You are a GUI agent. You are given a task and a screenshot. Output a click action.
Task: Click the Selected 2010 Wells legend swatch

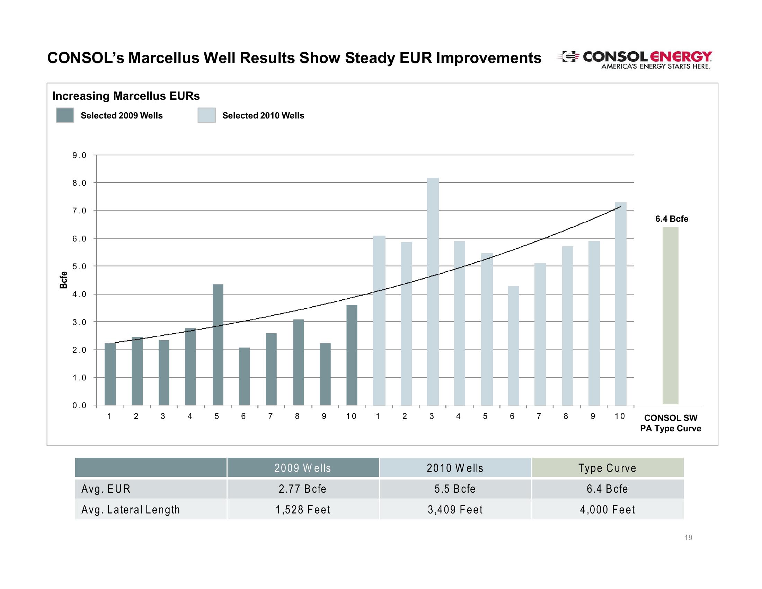click(206, 115)
